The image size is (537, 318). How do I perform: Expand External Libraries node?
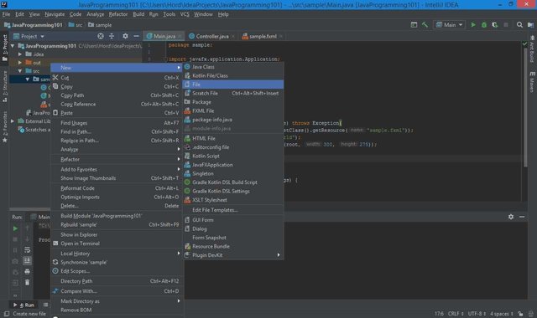13,121
